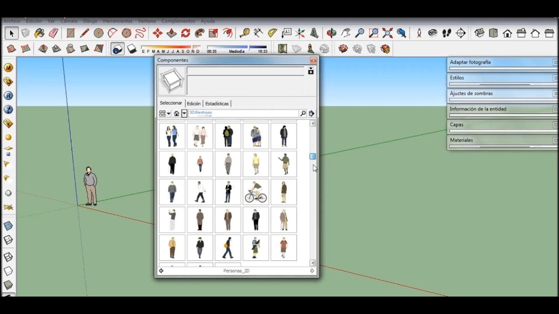This screenshot has width=559, height=314.
Task: Select the arrow Select tool
Action: point(11,33)
